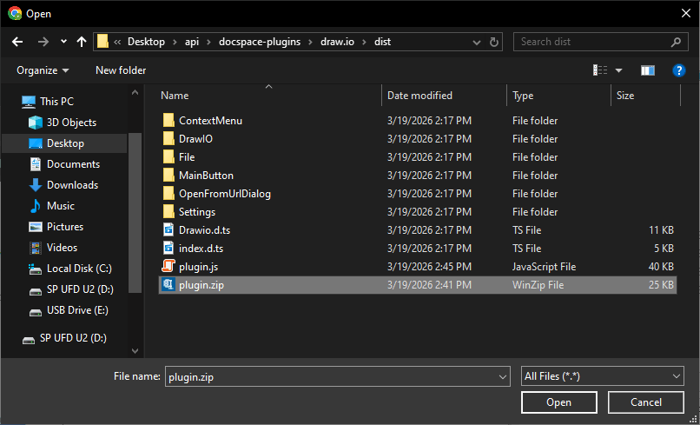Click the Drawio.d.ts file name
Screen dimensions: 700x425
click(204, 230)
